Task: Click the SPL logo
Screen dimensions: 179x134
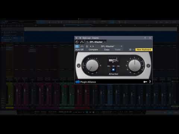Action: (x=113, y=60)
